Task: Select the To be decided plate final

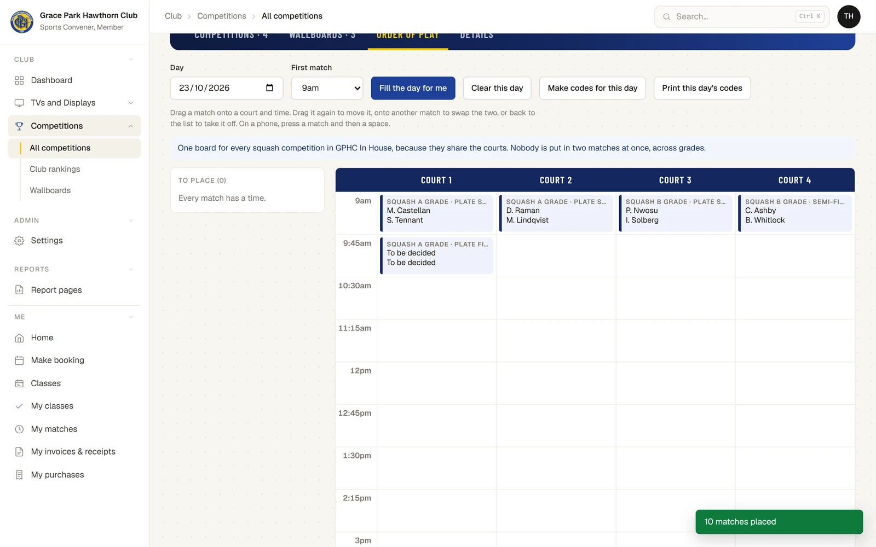Action: click(436, 255)
